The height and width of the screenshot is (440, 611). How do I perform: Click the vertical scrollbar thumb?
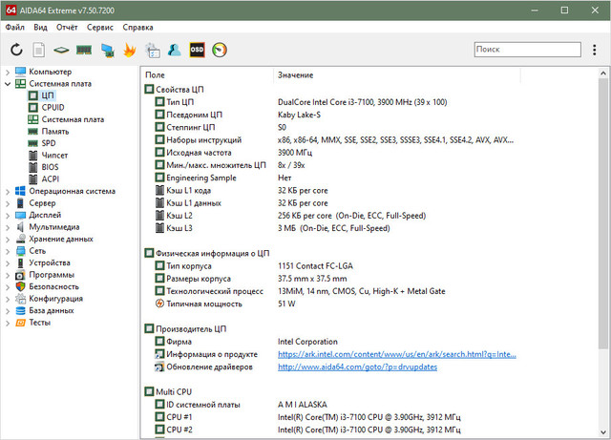(602, 214)
